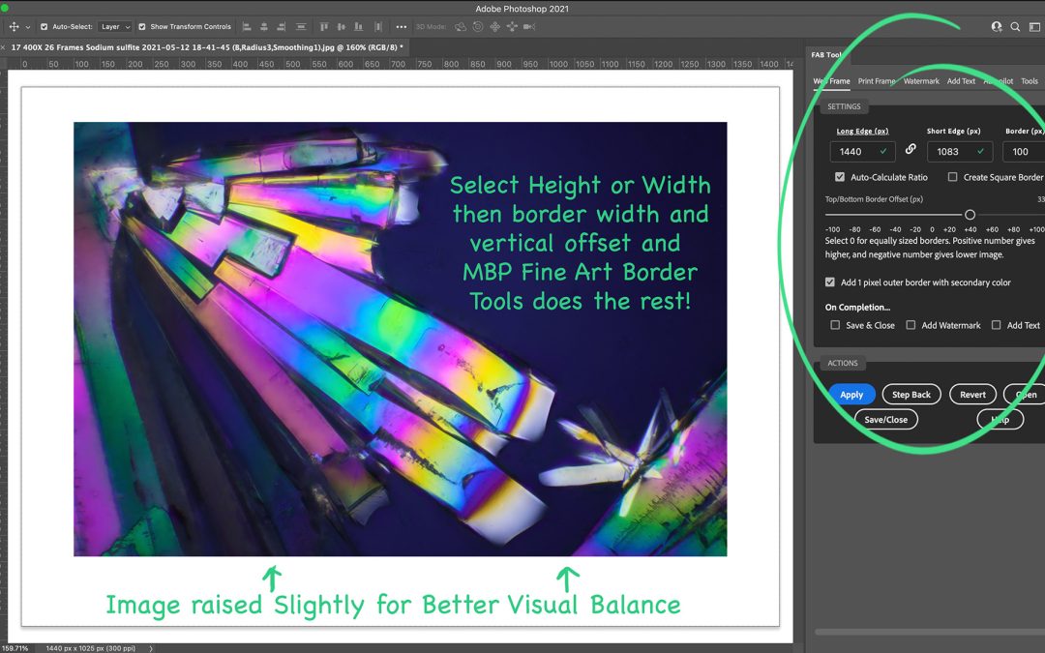Screen dimensions: 1045x653
Task: Tick the Save & Close checkbox
Action: click(x=835, y=326)
